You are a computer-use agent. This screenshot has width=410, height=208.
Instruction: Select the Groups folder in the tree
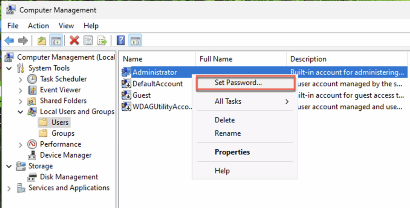[62, 134]
